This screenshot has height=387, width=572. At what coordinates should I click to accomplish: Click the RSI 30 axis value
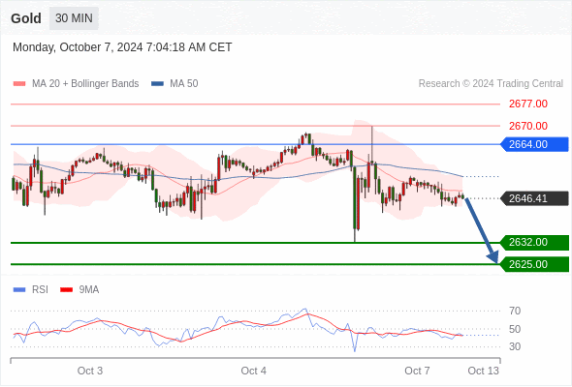point(515,346)
